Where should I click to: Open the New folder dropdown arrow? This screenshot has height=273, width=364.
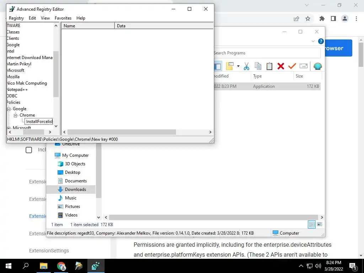(238, 66)
